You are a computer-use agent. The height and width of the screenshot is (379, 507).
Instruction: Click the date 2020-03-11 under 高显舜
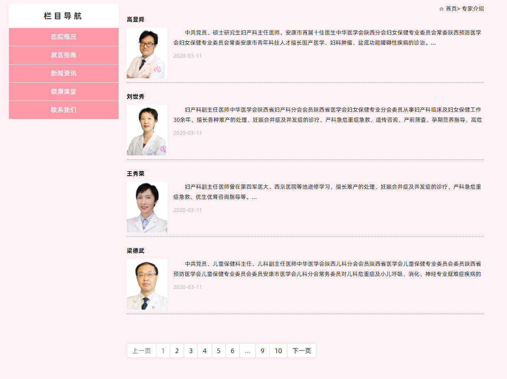(x=187, y=56)
